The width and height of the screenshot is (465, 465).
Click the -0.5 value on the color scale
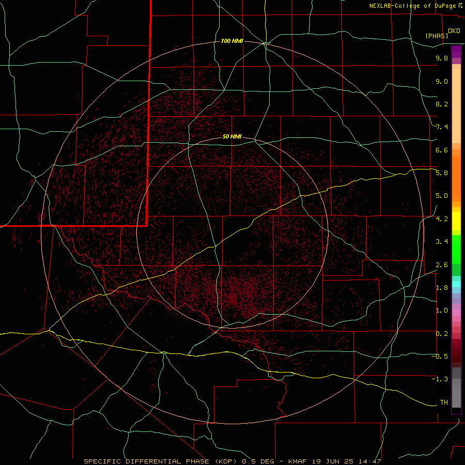pos(440,357)
